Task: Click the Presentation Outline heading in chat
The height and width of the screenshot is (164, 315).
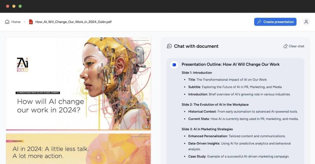Action: 230,65
